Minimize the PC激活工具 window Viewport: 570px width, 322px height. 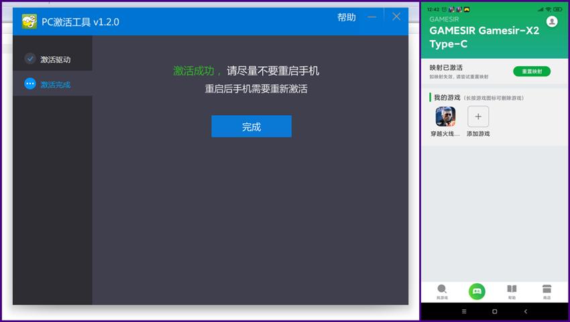tap(372, 17)
